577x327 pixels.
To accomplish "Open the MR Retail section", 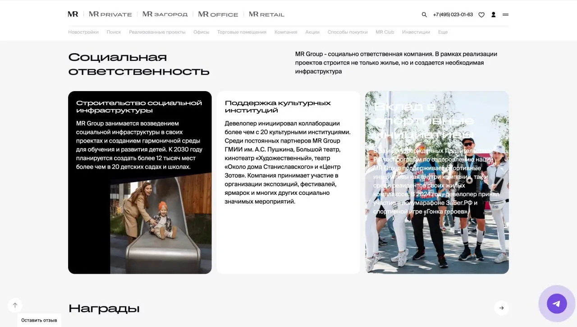I will point(266,14).
